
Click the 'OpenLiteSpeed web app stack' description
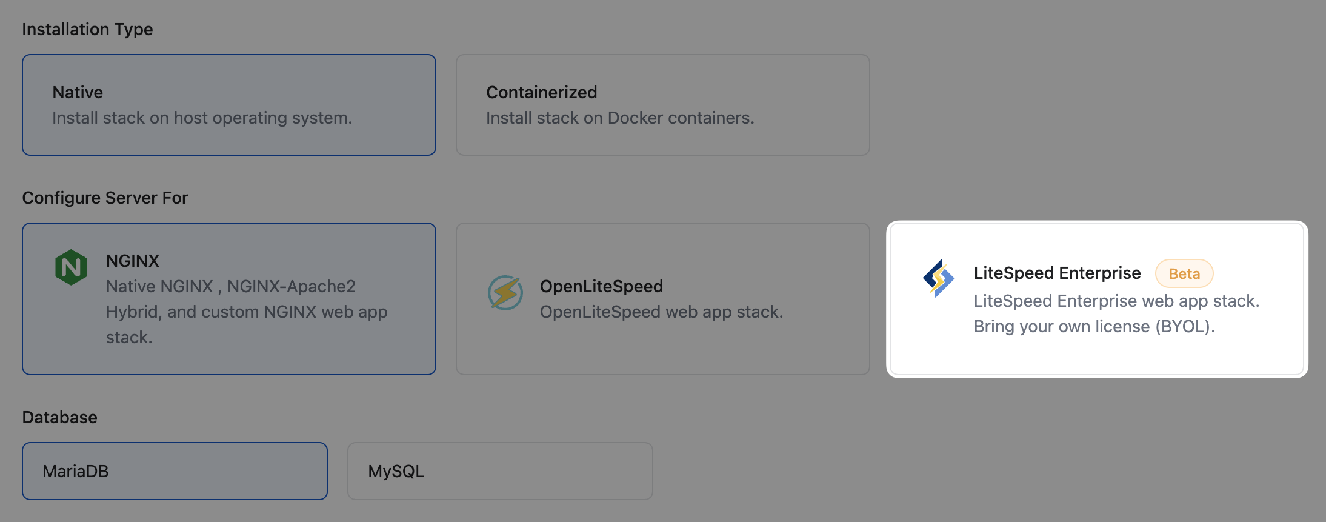661,312
